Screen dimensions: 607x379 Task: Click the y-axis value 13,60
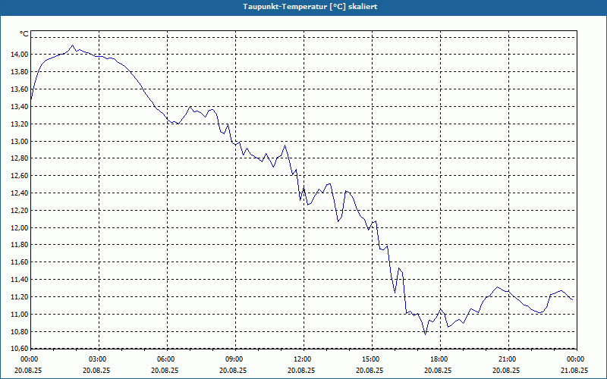(x=20, y=89)
